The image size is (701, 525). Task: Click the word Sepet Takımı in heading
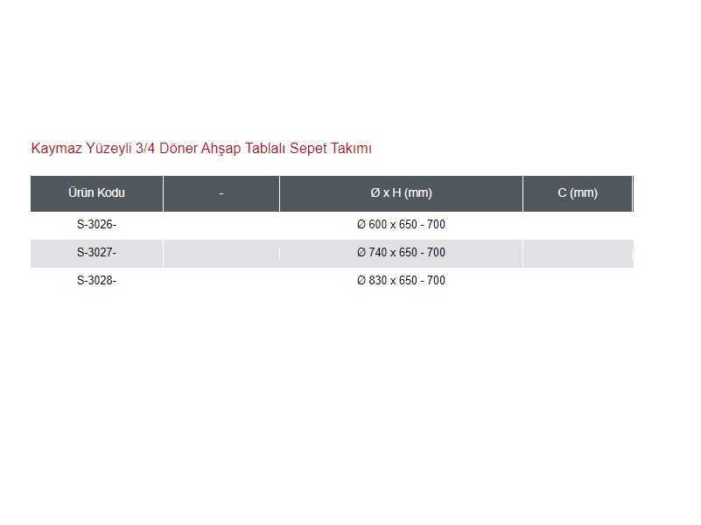click(x=331, y=149)
